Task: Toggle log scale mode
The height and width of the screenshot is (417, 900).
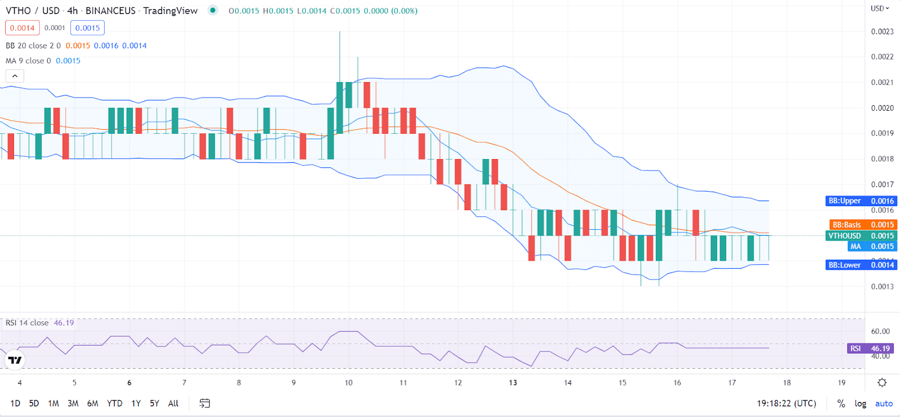Action: tap(860, 404)
